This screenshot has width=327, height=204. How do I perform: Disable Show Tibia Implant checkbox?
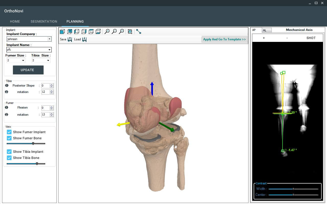point(9,152)
